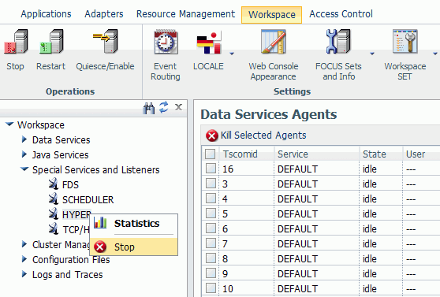Expand the Configuration Files tree node

click(x=24, y=259)
